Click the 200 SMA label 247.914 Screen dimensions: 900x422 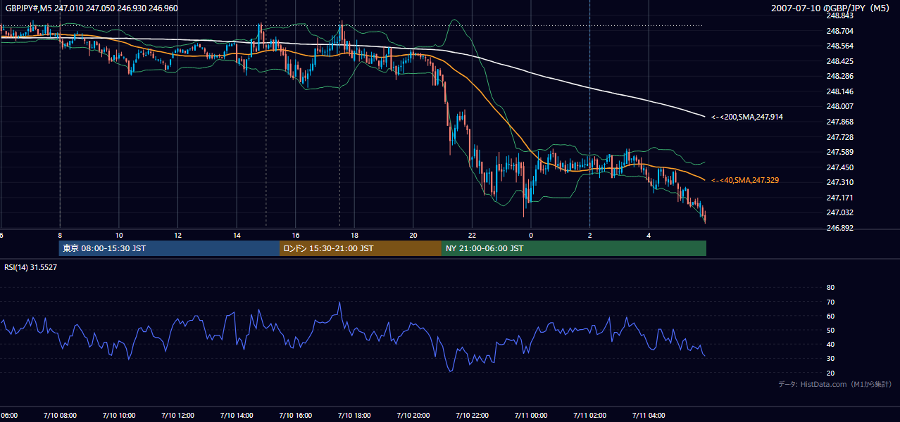coord(747,117)
